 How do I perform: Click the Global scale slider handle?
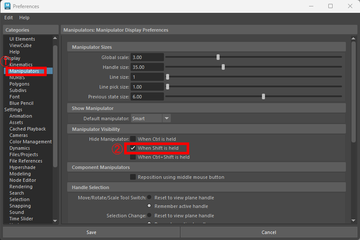point(218,57)
